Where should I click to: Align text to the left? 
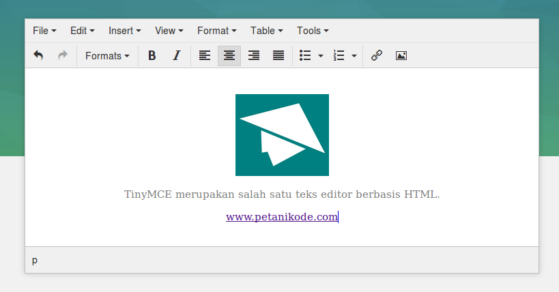click(205, 56)
